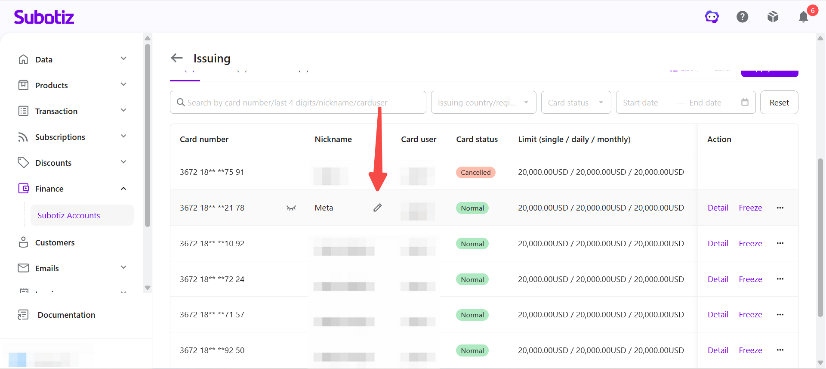826x369 pixels.
Task: Expand the Data menu chevron
Action: [x=123, y=59]
